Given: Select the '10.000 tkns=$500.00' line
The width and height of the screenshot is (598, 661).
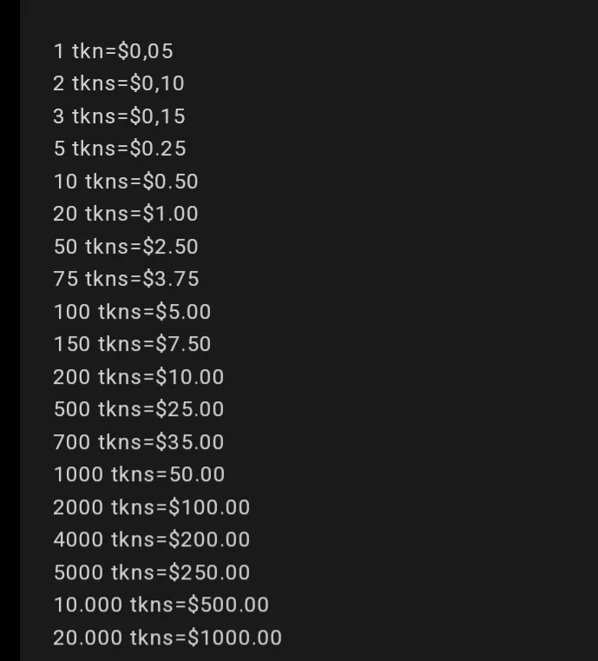Looking at the screenshot, I should tap(161, 605).
